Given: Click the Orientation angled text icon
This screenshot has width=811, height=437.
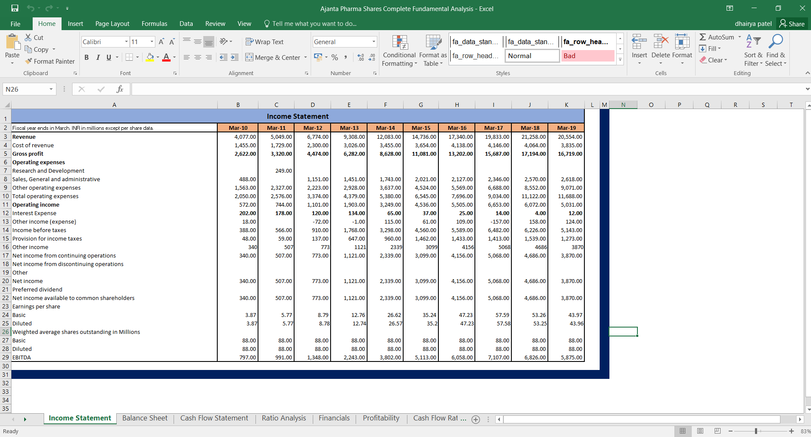Looking at the screenshot, I should [224, 41].
